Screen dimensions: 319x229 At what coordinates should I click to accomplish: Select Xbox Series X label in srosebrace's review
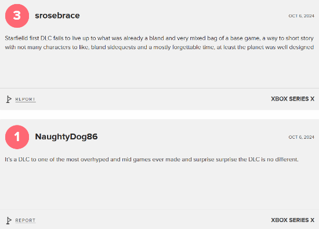point(292,99)
